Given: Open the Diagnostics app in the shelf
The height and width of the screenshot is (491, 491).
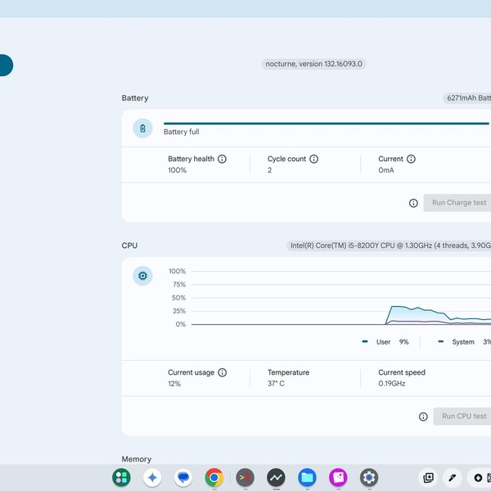Looking at the screenshot, I should pyautogui.click(x=276, y=477).
